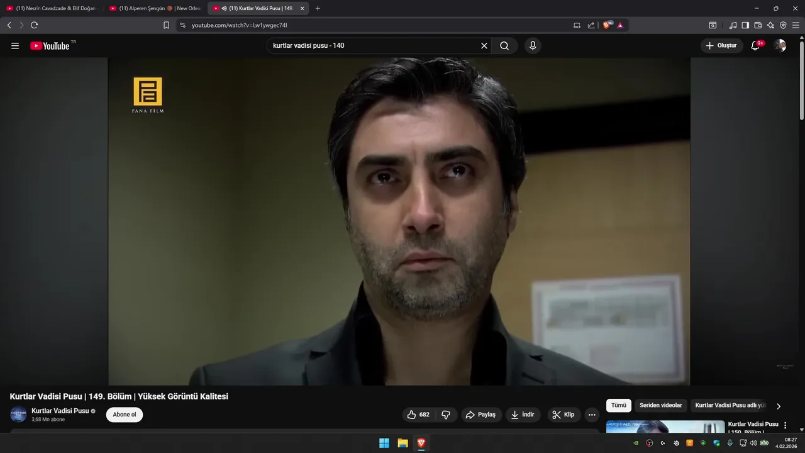The height and width of the screenshot is (453, 805).
Task: Click the Abone ol subscribe button
Action: [x=125, y=415]
